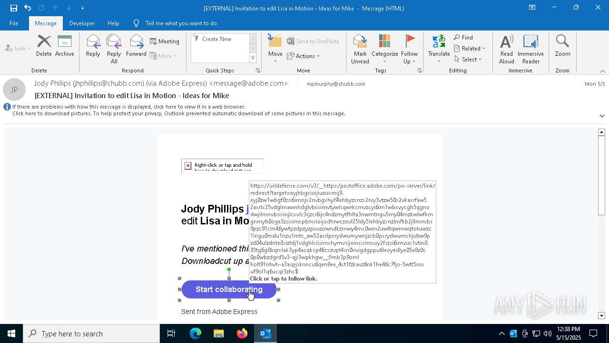Open the Related dropdown
The height and width of the screenshot is (343, 609).
(x=470, y=49)
